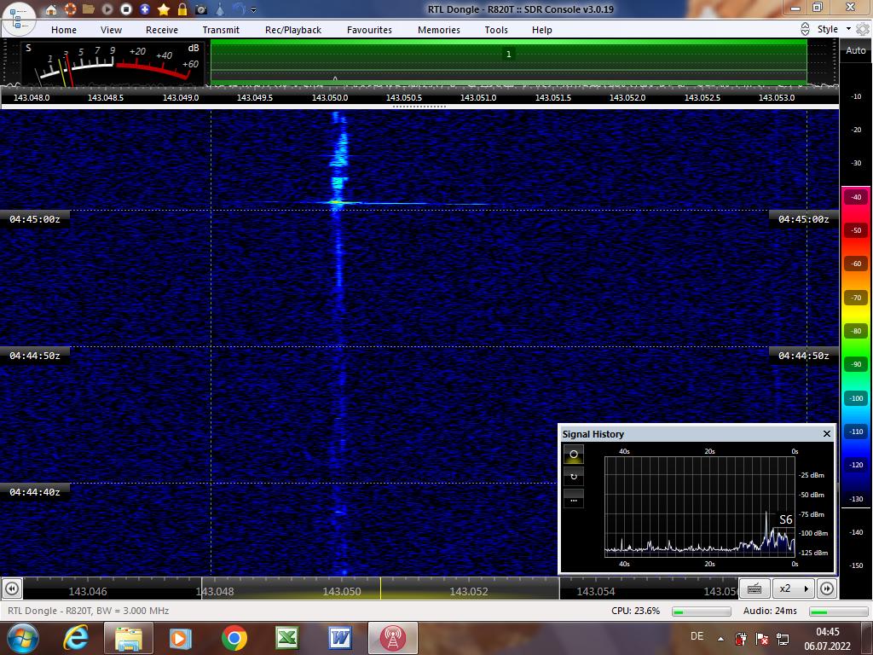Image resolution: width=873 pixels, height=655 pixels.
Task: Open Windows Media Player from taskbar
Action: [180, 638]
